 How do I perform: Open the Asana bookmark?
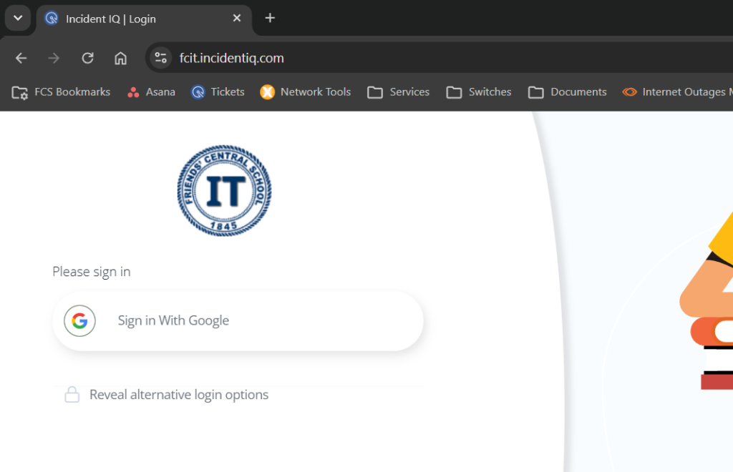(x=152, y=92)
